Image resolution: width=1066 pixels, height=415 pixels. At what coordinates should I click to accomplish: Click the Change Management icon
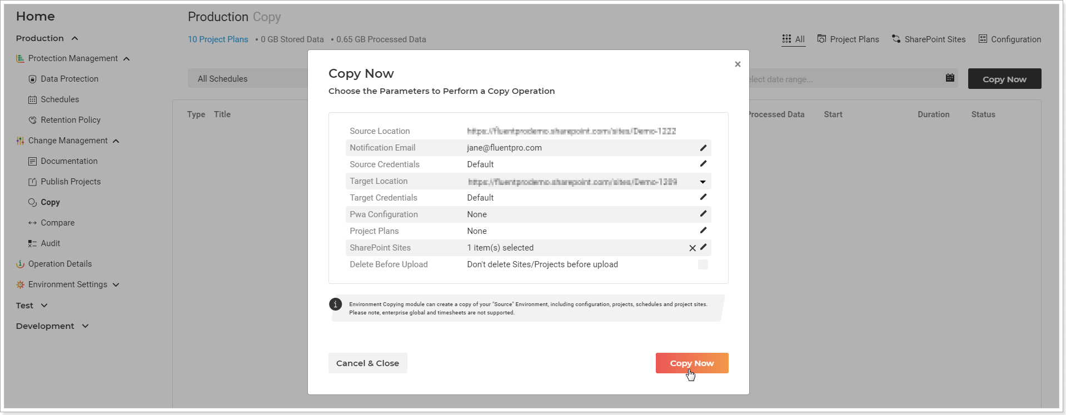coord(20,141)
